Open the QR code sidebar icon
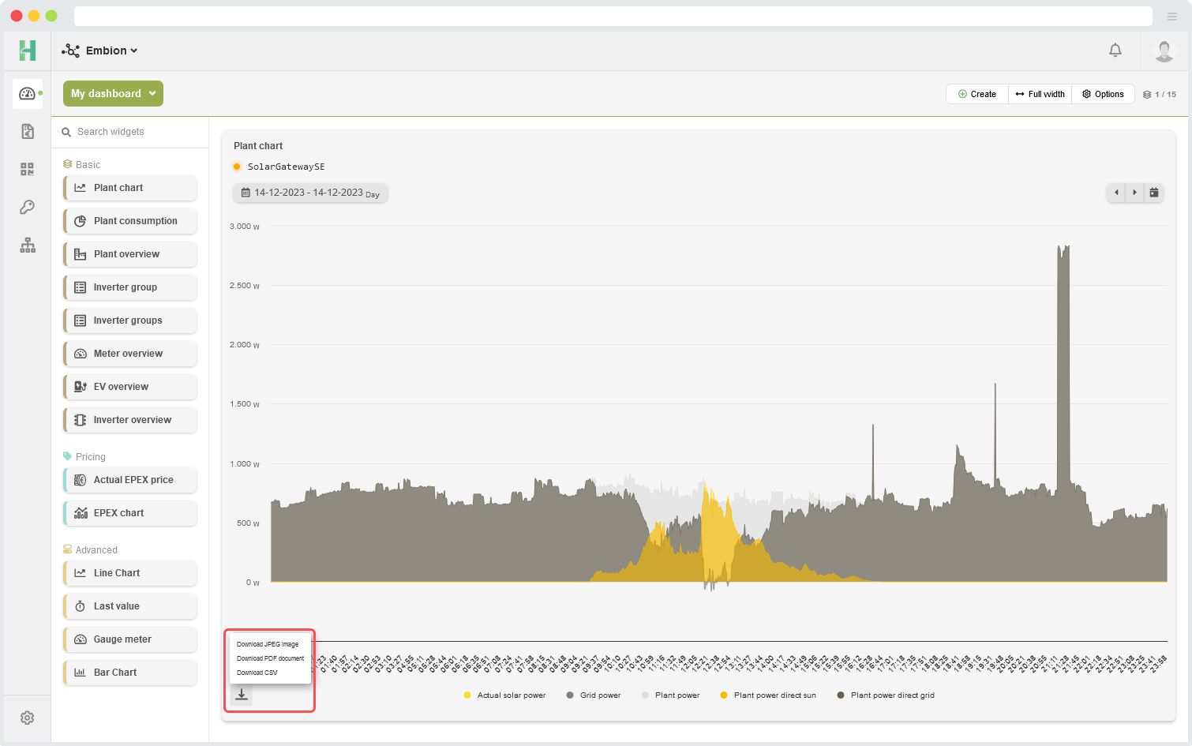1192x746 pixels. coord(28,169)
